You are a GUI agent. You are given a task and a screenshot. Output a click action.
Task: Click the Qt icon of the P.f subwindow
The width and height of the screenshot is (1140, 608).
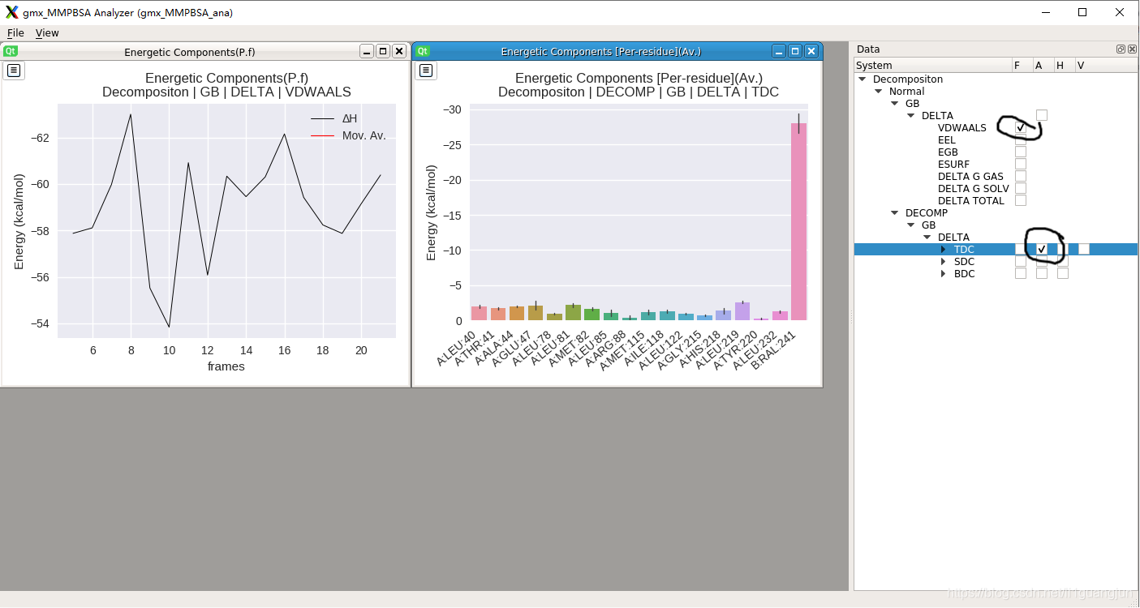point(10,51)
